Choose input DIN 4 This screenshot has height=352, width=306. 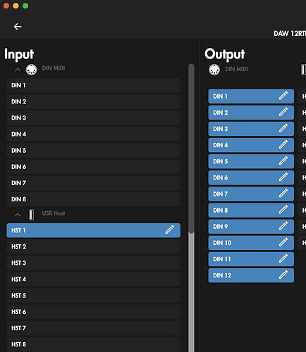[x=94, y=134]
